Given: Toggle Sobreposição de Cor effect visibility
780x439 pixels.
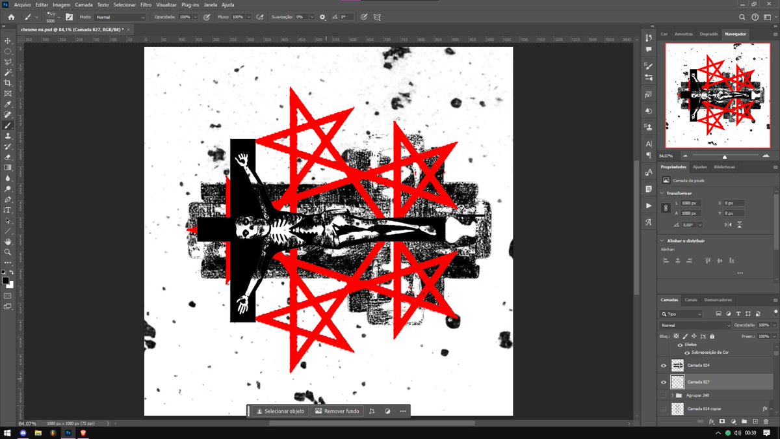Looking at the screenshot, I should point(687,352).
